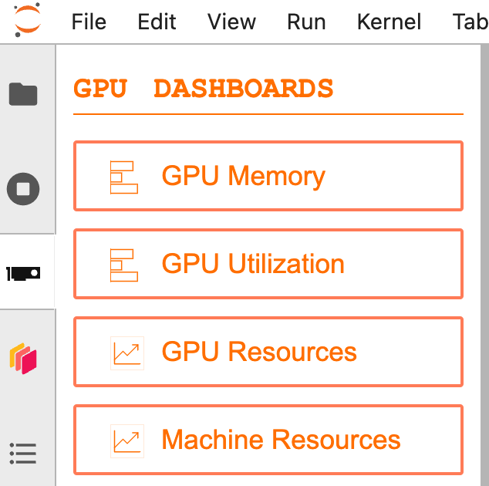This screenshot has height=486, width=489.
Task: Click the Jupyter logo icon
Action: pos(29,21)
